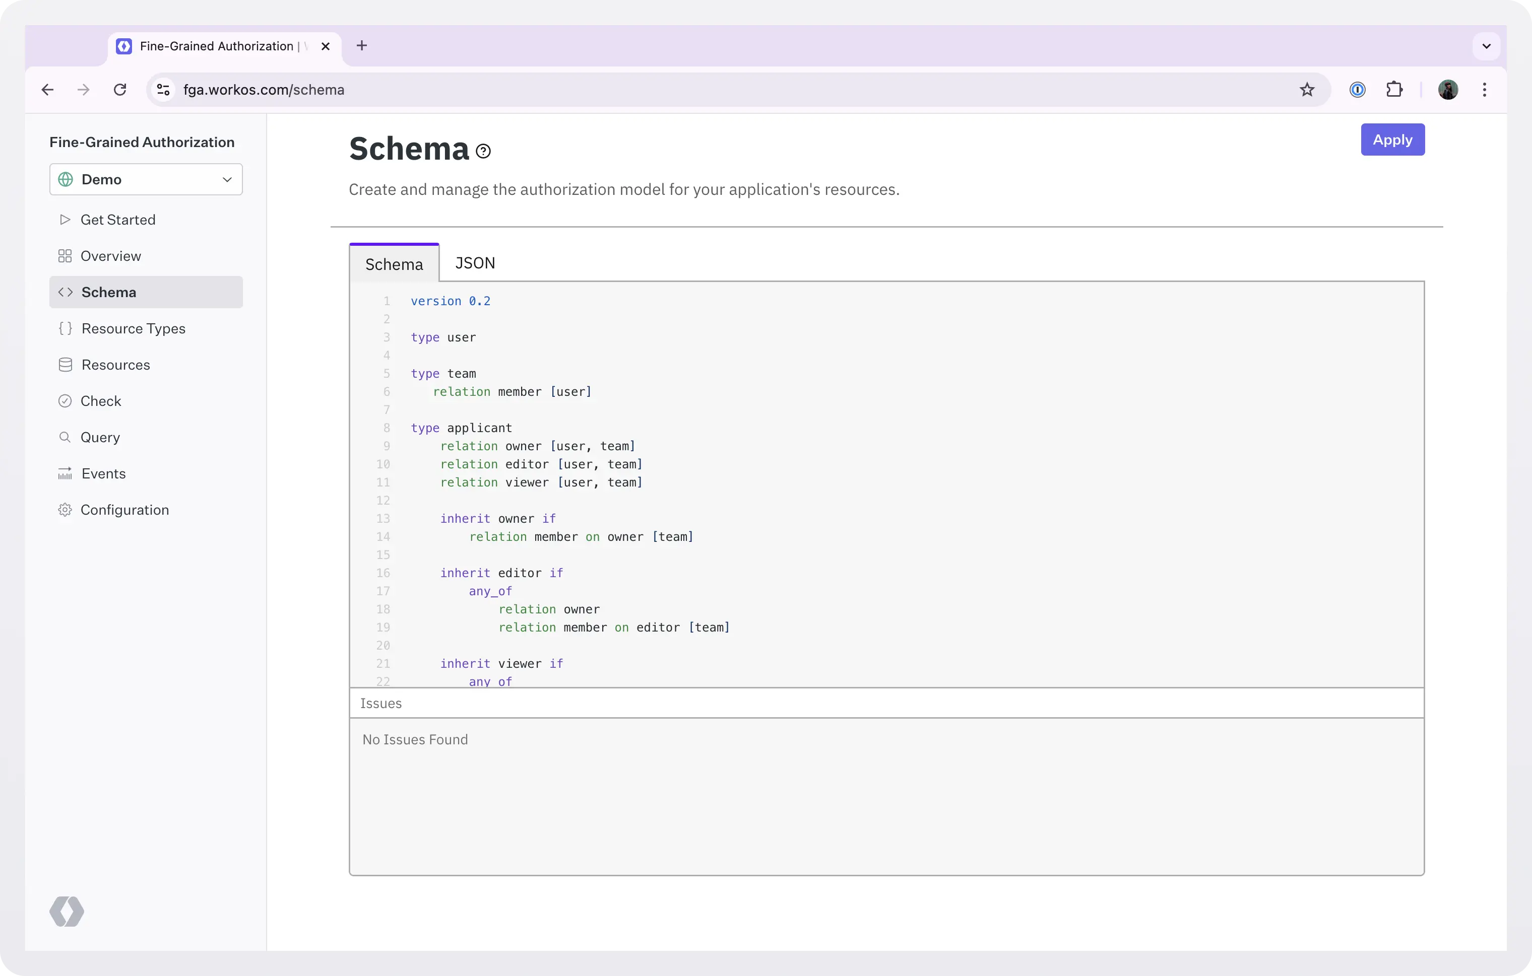Open the Query page
Image resolution: width=1532 pixels, height=976 pixels.
[146, 438]
